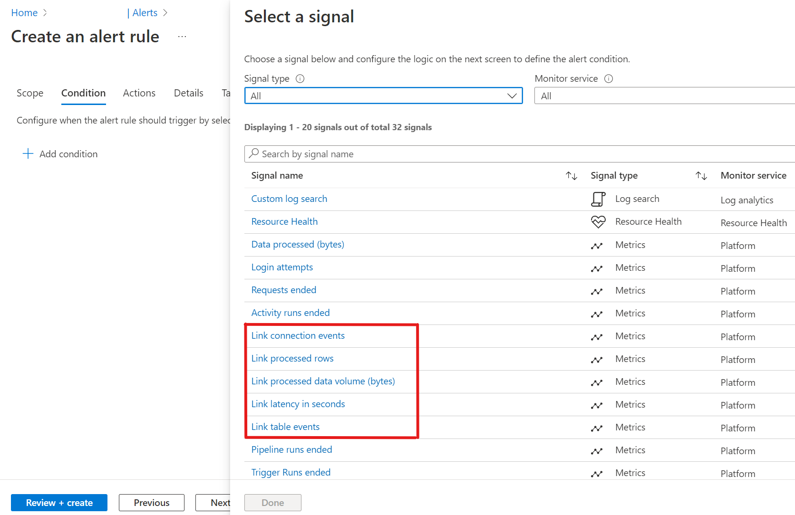This screenshot has height=515, width=795.
Task: Switch to the Actions tab
Action: click(139, 93)
